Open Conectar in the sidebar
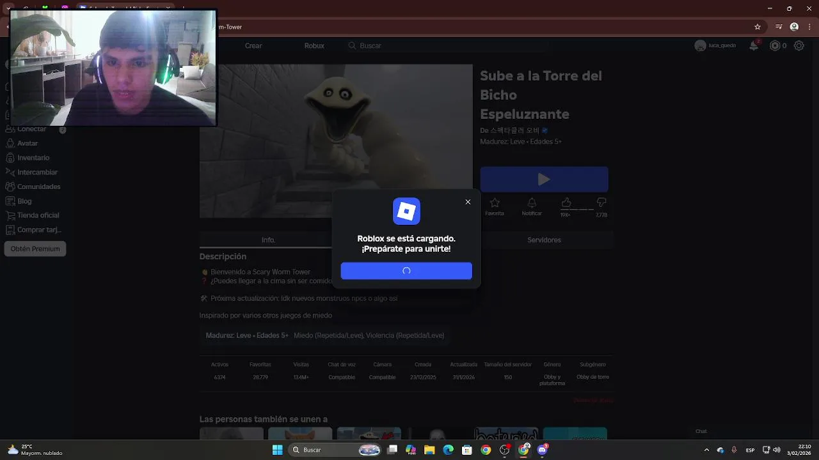Viewport: 819px width, 460px height. (32, 129)
